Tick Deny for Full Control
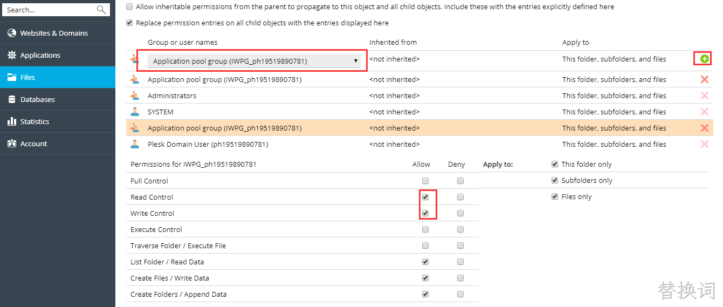 click(460, 181)
